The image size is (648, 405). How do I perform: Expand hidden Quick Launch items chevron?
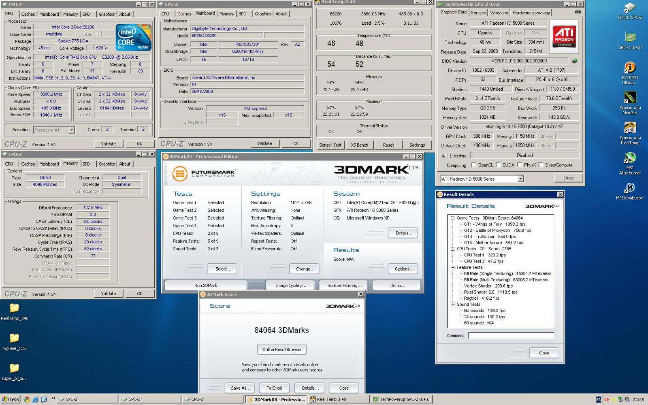[53, 399]
